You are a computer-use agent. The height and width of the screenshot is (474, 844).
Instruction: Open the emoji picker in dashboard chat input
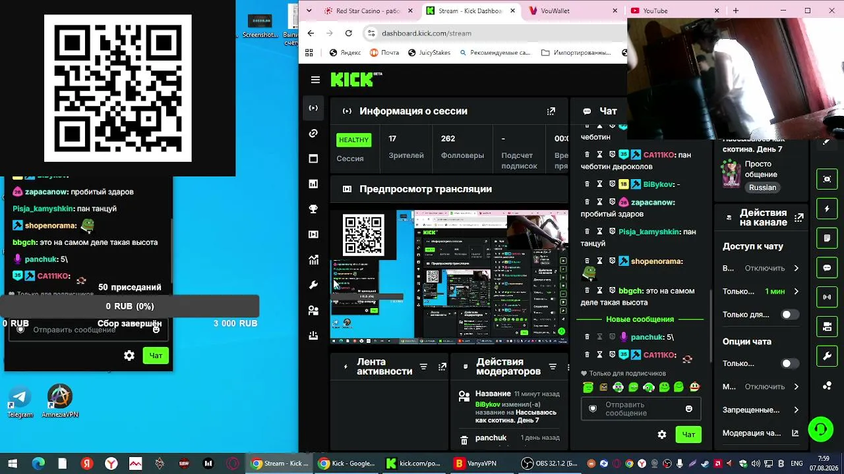(x=689, y=409)
